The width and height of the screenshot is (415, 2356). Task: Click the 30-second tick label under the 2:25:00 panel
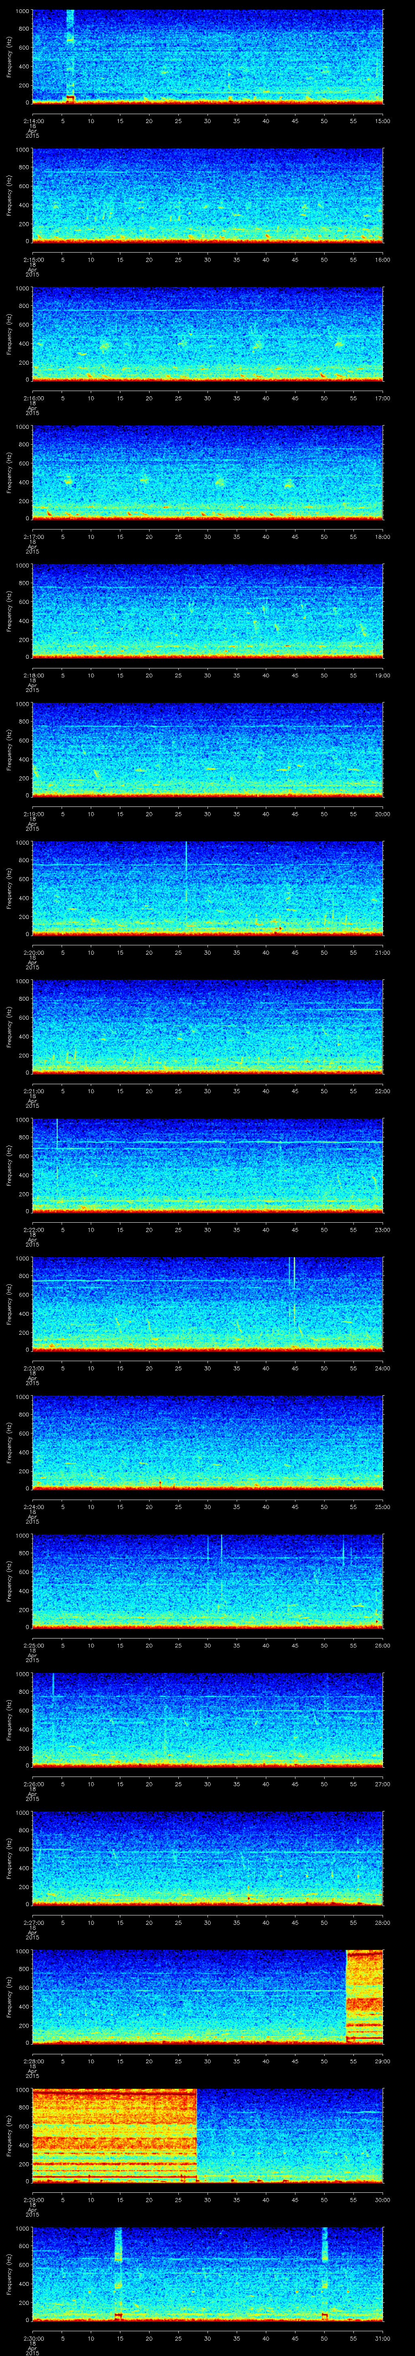tap(207, 1645)
